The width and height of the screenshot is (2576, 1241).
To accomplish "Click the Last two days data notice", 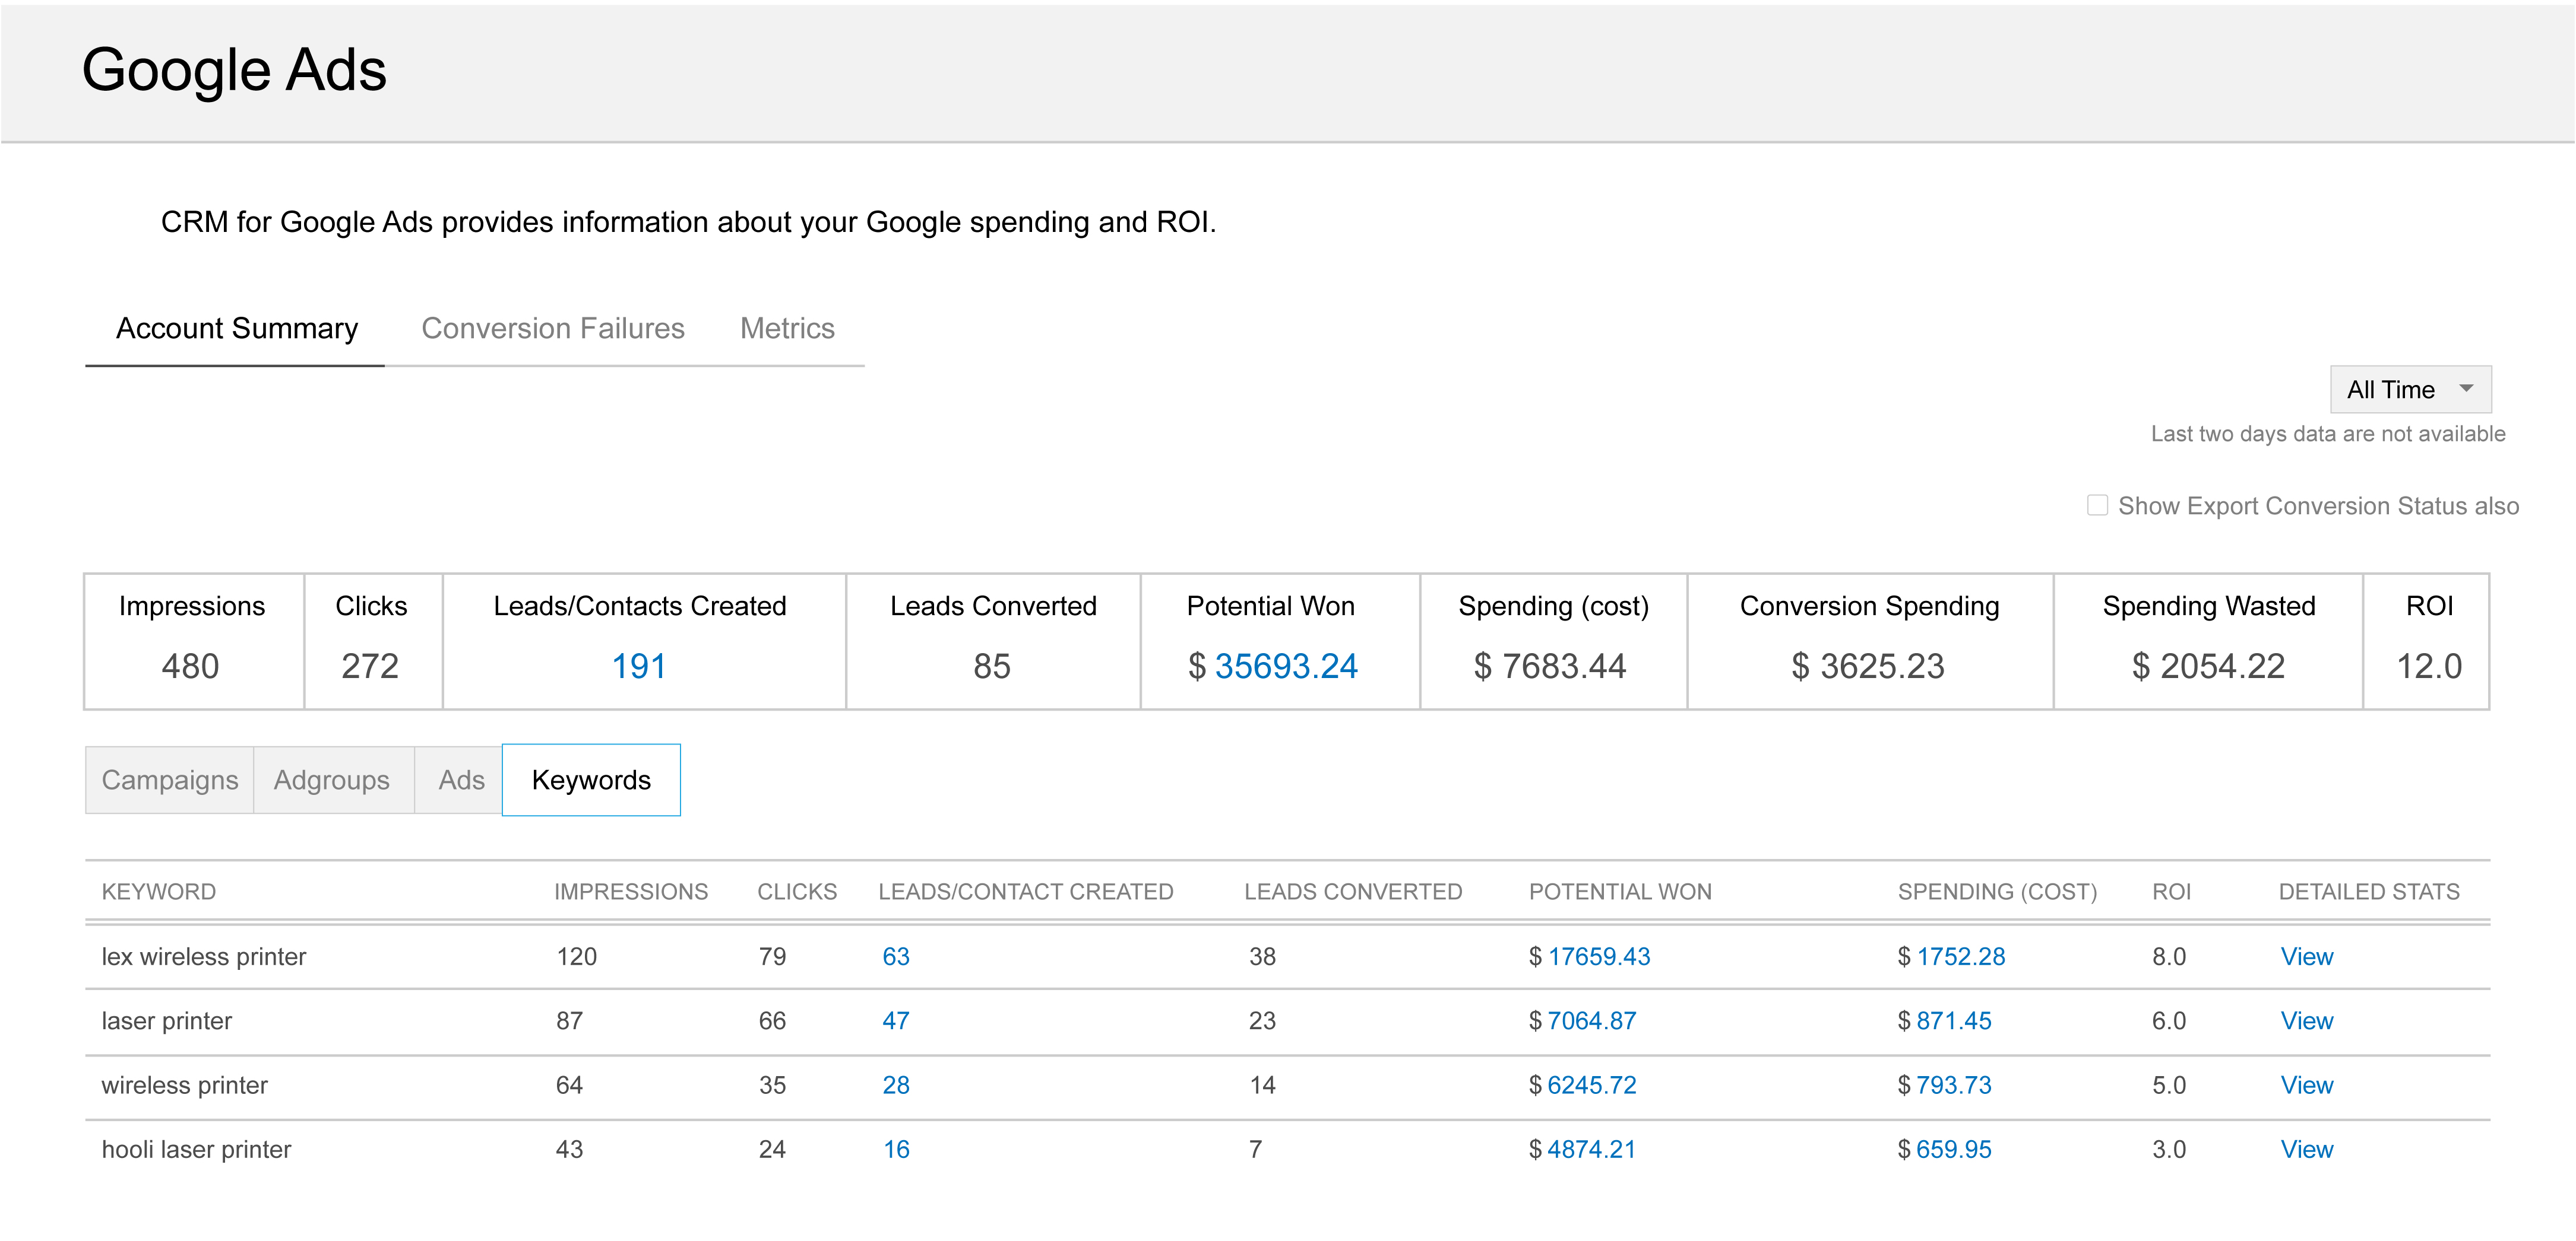I will click(x=2328, y=434).
